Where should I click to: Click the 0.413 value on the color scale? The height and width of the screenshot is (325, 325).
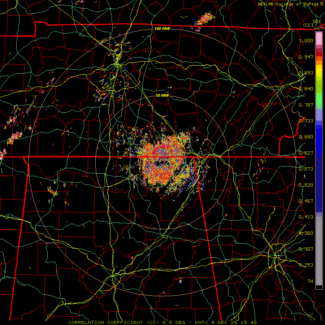pos(306,217)
